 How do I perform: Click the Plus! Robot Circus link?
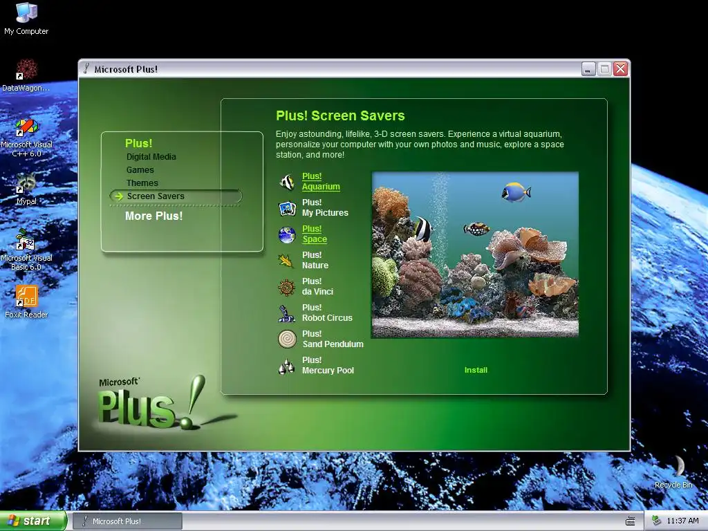pos(327,313)
